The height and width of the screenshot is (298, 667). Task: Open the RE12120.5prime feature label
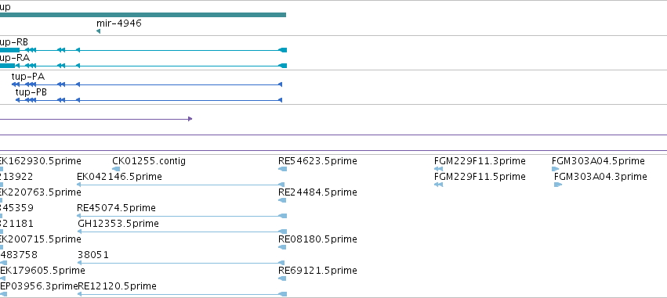coord(117,286)
